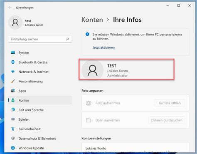Click the user avatar icon in sidebar header
The width and height of the screenshot is (197, 154).
point(15,22)
